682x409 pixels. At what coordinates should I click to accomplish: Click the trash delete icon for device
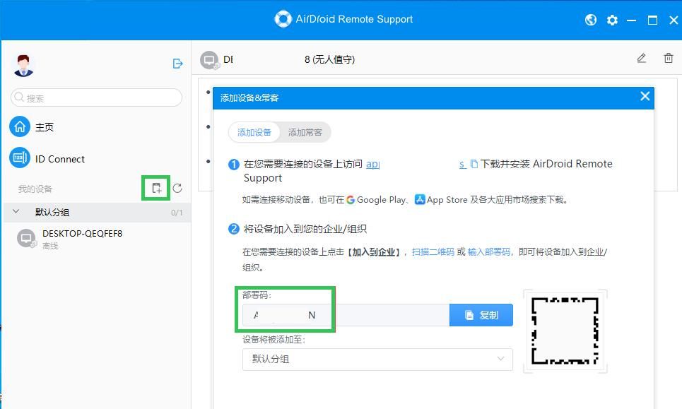pyautogui.click(x=669, y=58)
